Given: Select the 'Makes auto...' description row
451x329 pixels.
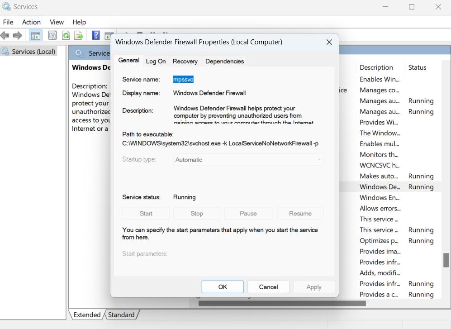Looking at the screenshot, I should click(x=379, y=176).
